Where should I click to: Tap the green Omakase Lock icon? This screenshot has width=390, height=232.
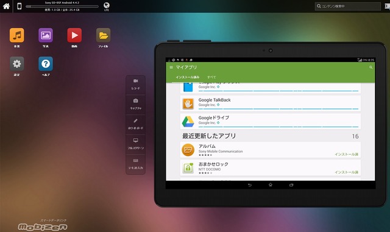[188, 168]
